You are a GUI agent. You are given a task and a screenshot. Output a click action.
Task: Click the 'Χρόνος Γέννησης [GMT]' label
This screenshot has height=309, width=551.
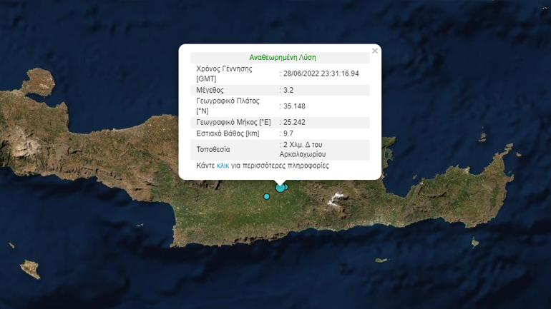coord(224,74)
